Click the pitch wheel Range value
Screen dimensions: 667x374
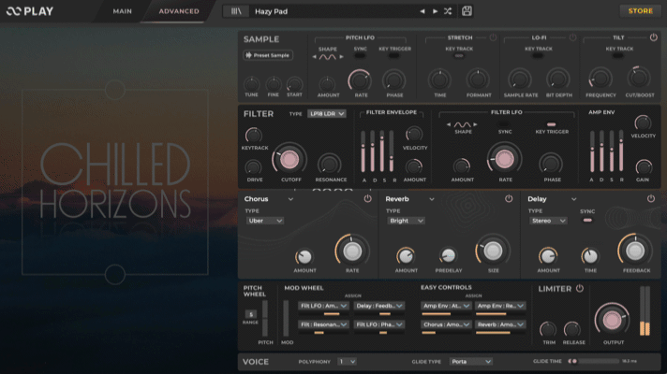click(x=251, y=314)
